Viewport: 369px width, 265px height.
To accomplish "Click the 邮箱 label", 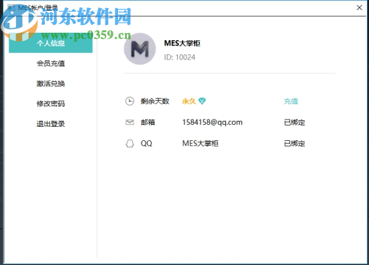I will pyautogui.click(x=148, y=122).
